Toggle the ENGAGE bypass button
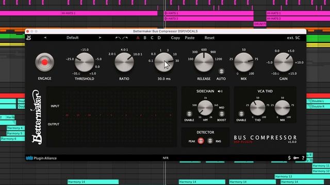330x185 pixels. click(45, 62)
